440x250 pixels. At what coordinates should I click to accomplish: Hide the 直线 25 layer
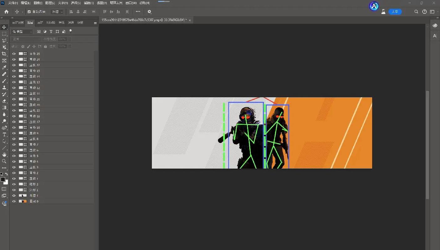tap(14, 54)
